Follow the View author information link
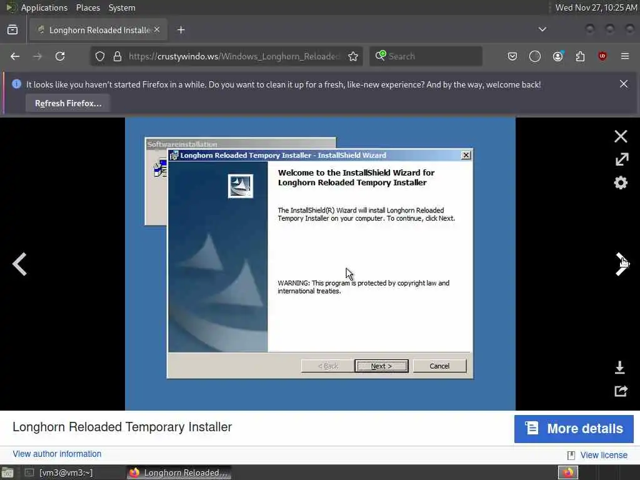The height and width of the screenshot is (480, 640). coord(57,454)
